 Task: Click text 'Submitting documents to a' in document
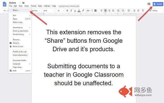click(x=84, y=66)
